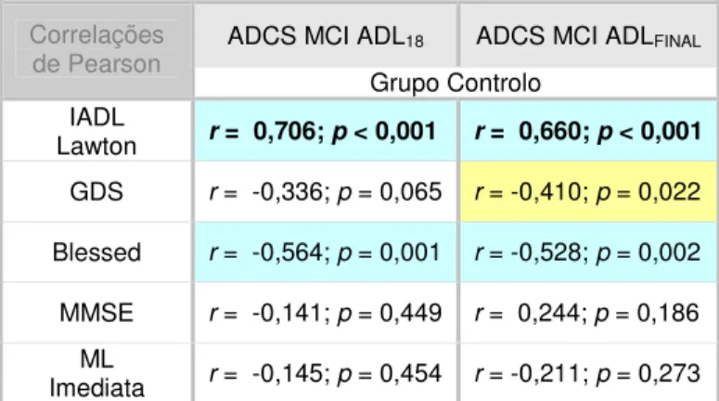This screenshot has height=401, width=719.
Task: Click the Correlações de Pearson header cell
Action: click(x=96, y=50)
